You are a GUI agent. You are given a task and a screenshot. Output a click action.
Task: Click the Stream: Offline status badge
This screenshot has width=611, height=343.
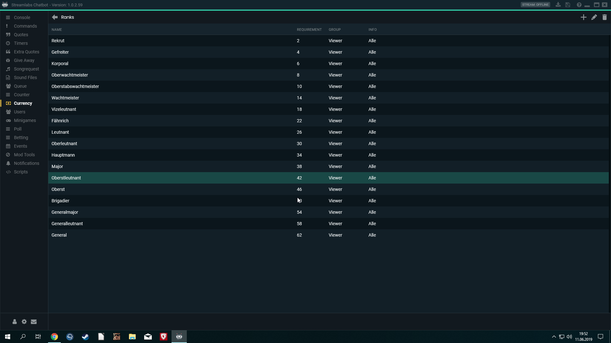click(535, 5)
